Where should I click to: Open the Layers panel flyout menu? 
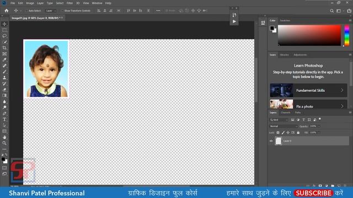[350, 112]
